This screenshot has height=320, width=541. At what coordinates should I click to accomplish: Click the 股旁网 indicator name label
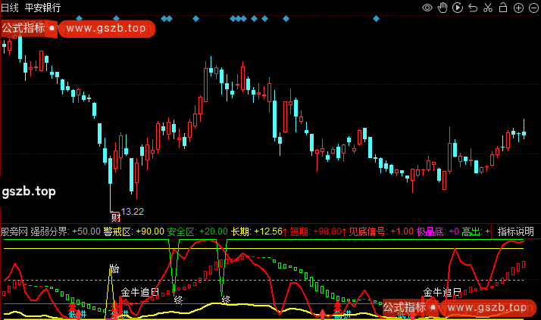pyautogui.click(x=14, y=231)
